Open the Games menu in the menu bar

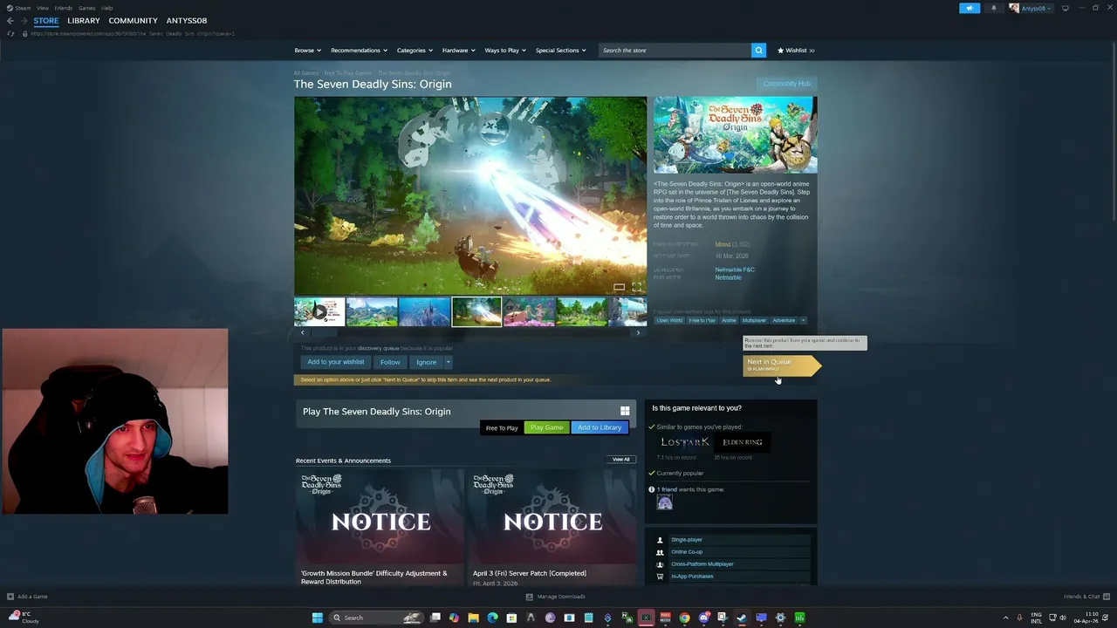86,8
